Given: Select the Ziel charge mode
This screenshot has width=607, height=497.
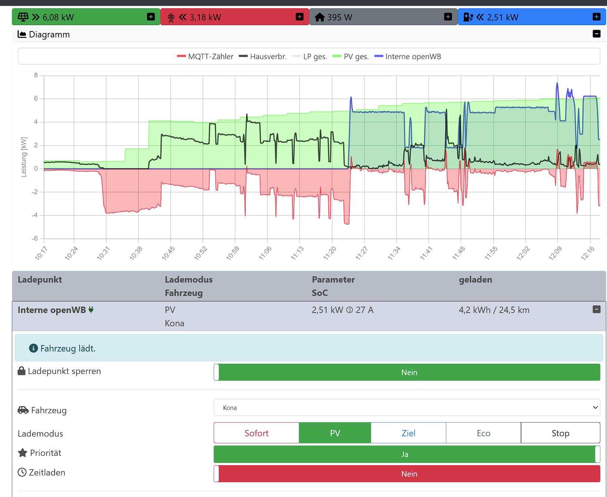Looking at the screenshot, I should 408,433.
